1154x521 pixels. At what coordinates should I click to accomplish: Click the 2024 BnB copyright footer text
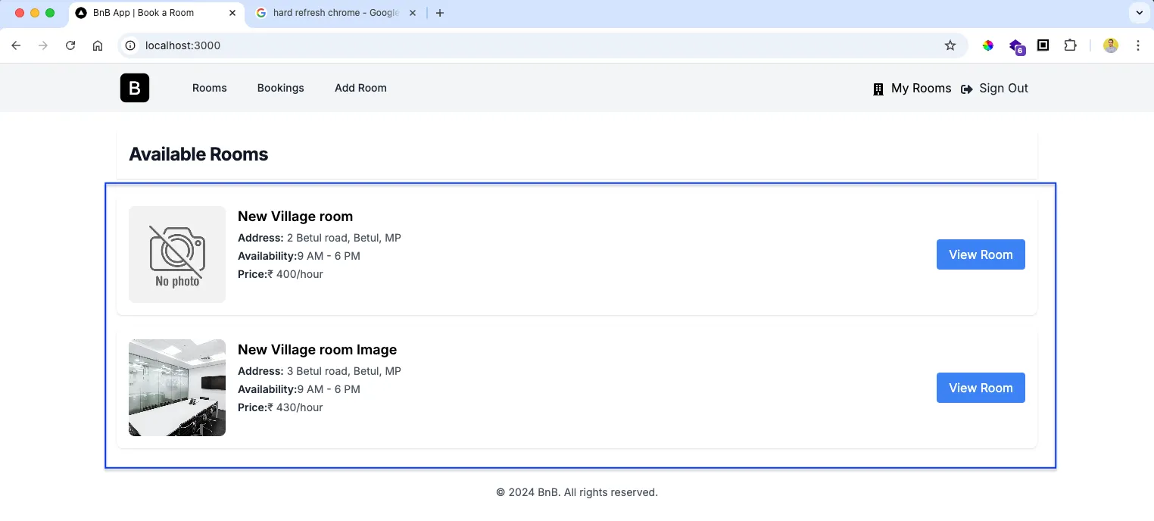pos(577,492)
